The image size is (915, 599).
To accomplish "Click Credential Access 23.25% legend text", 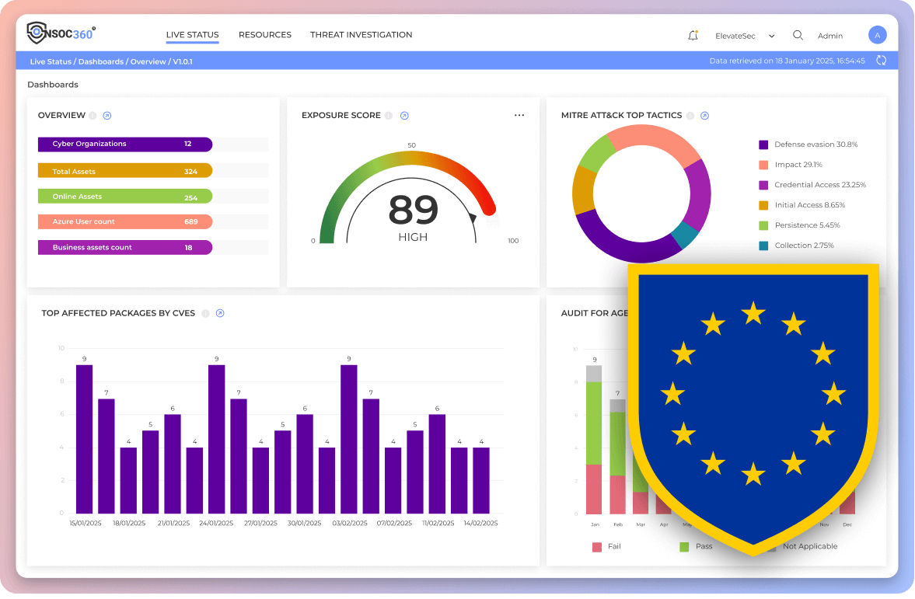I will pyautogui.click(x=820, y=185).
